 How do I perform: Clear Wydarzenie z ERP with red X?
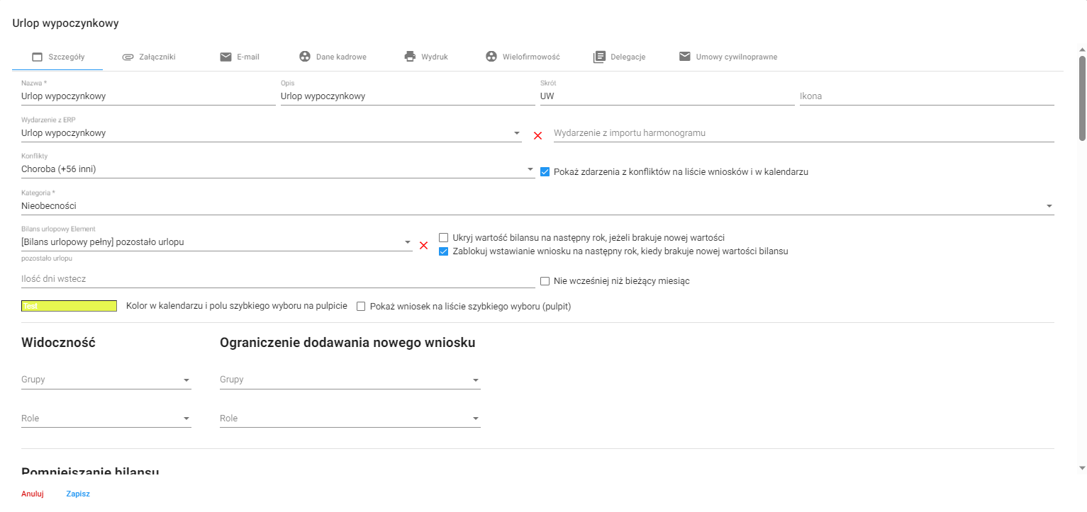(x=537, y=135)
